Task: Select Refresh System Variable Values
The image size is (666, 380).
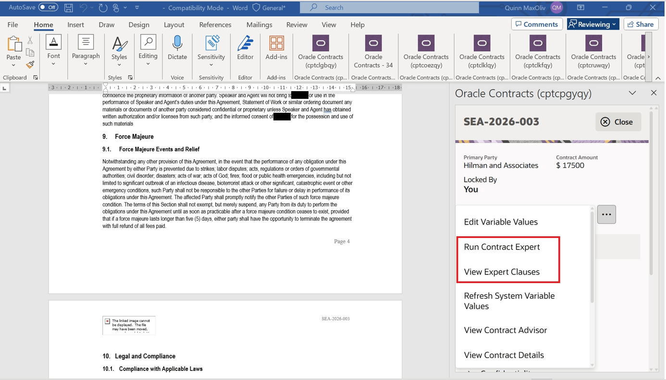Action: click(x=509, y=301)
